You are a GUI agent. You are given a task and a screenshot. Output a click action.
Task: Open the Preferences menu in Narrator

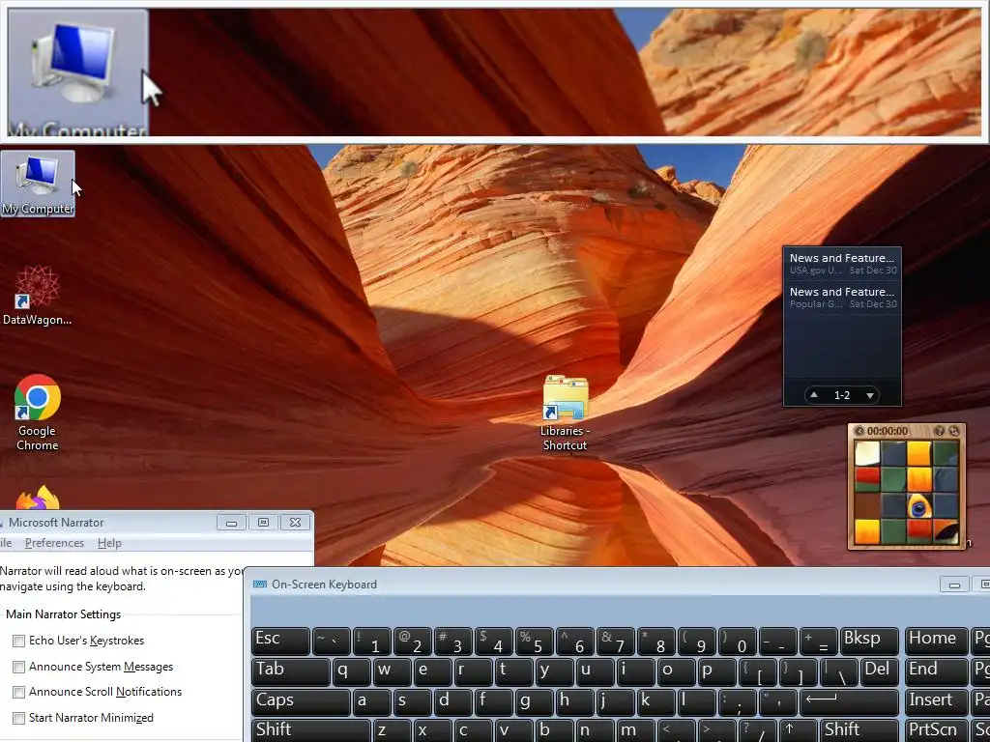tap(54, 543)
